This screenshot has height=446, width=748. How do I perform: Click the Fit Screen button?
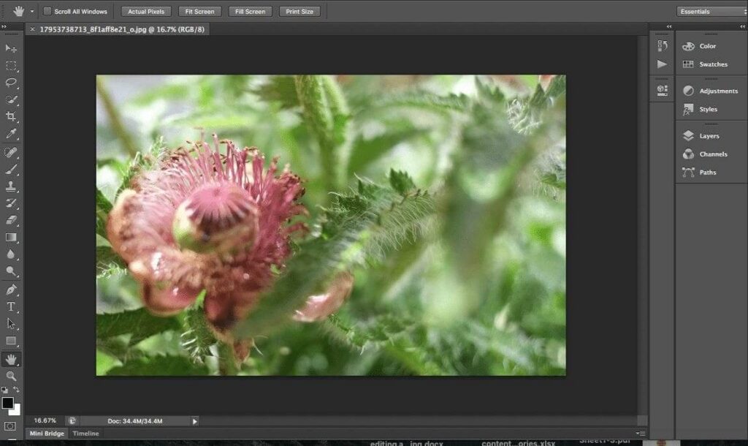tap(199, 11)
